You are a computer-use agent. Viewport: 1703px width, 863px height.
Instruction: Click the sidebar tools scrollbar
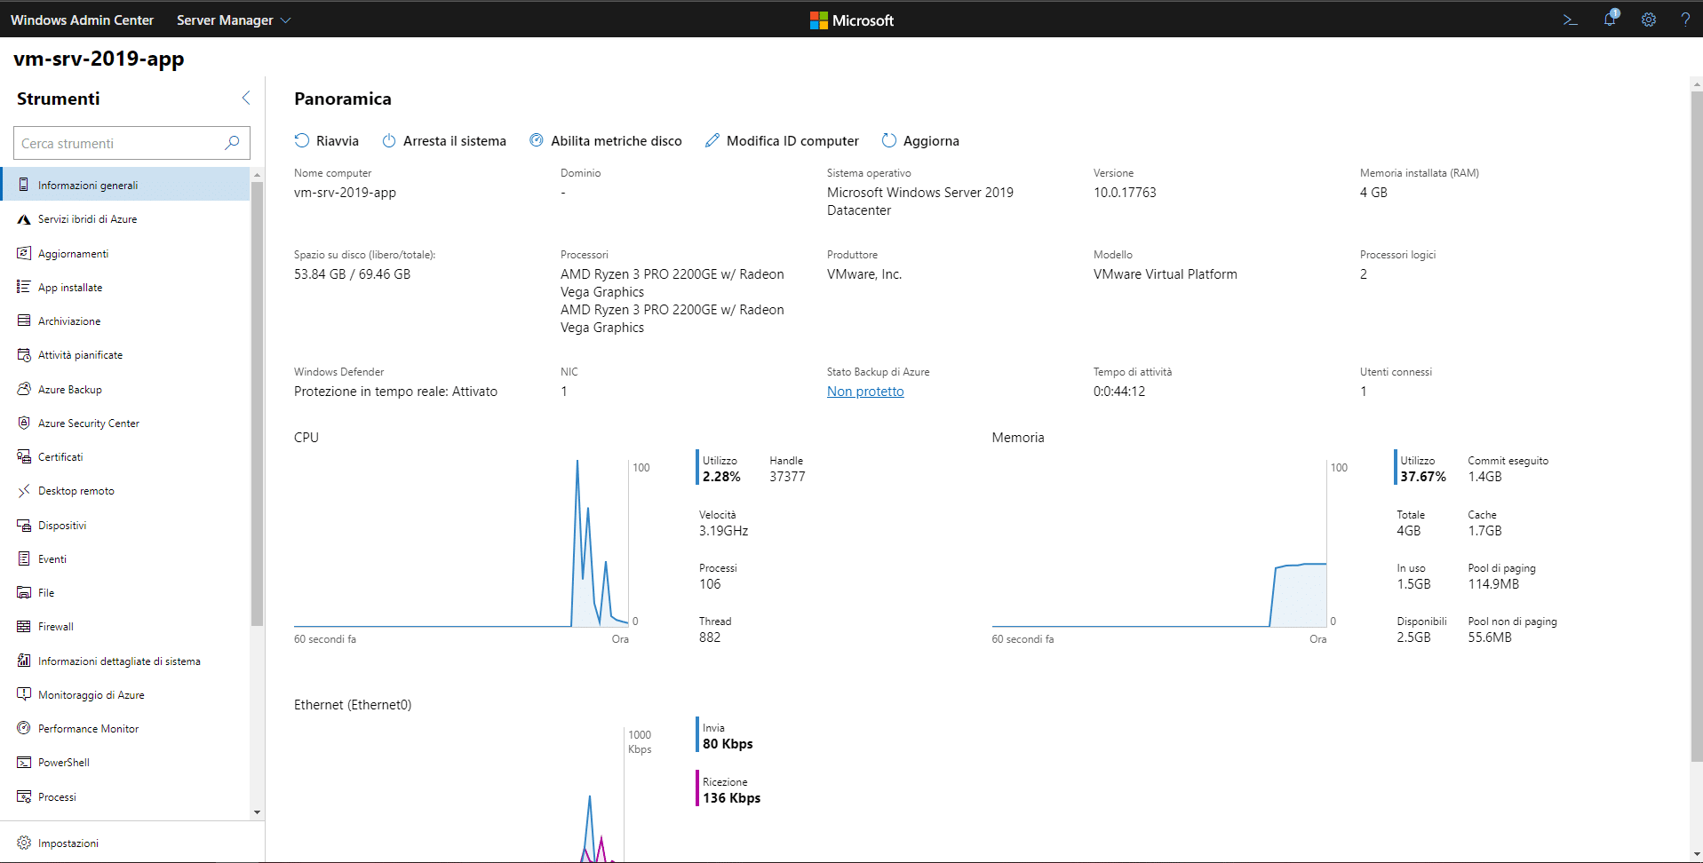pos(257,404)
